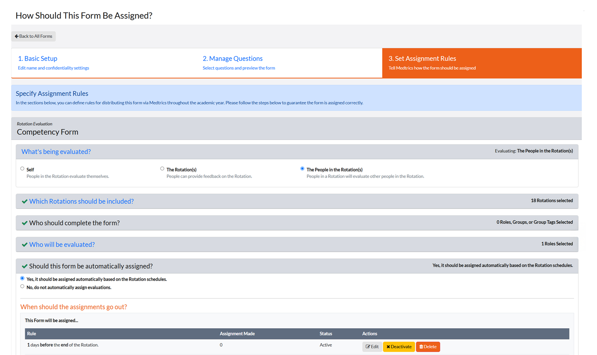The height and width of the screenshot is (355, 597).
Task: Switch to 2. Manage Questions step
Action: pos(233,59)
